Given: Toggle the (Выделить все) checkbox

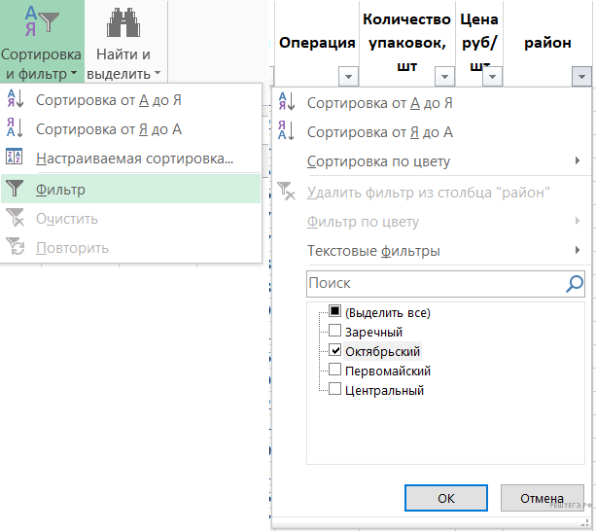Looking at the screenshot, I should tap(335, 311).
